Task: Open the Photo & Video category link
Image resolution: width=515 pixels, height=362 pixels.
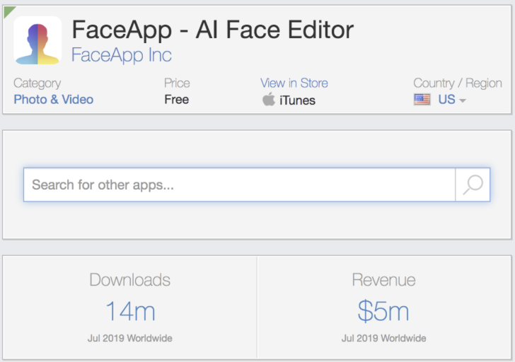Action: (x=54, y=100)
